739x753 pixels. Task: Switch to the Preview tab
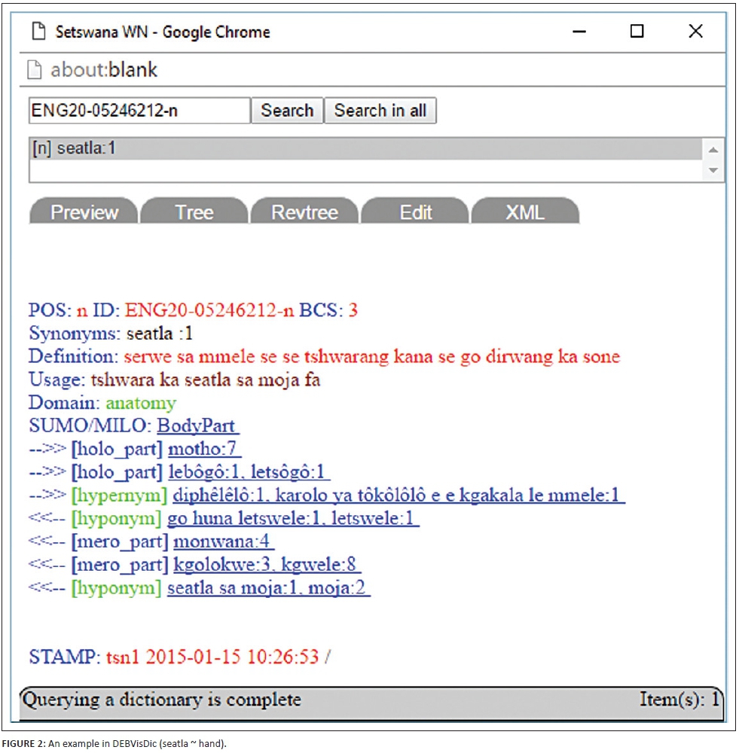(x=84, y=212)
